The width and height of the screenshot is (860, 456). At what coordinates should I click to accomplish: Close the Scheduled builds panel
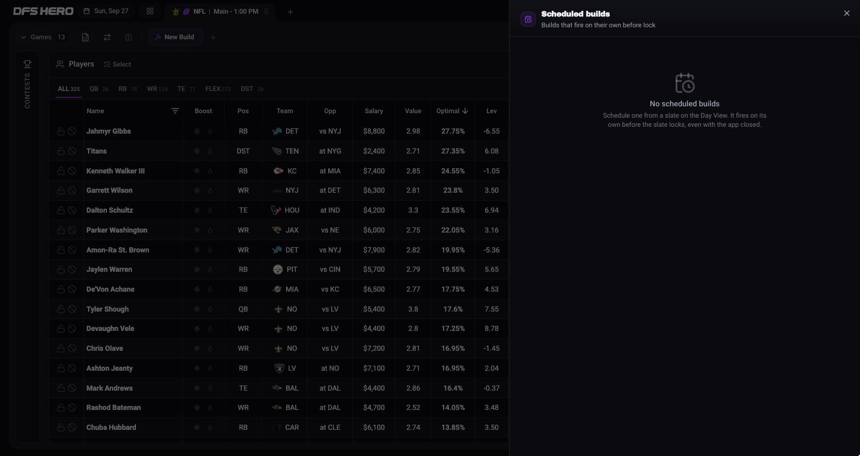pos(846,14)
